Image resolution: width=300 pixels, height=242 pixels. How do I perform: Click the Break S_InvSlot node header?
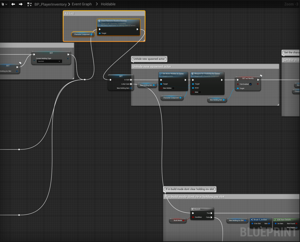(260, 220)
